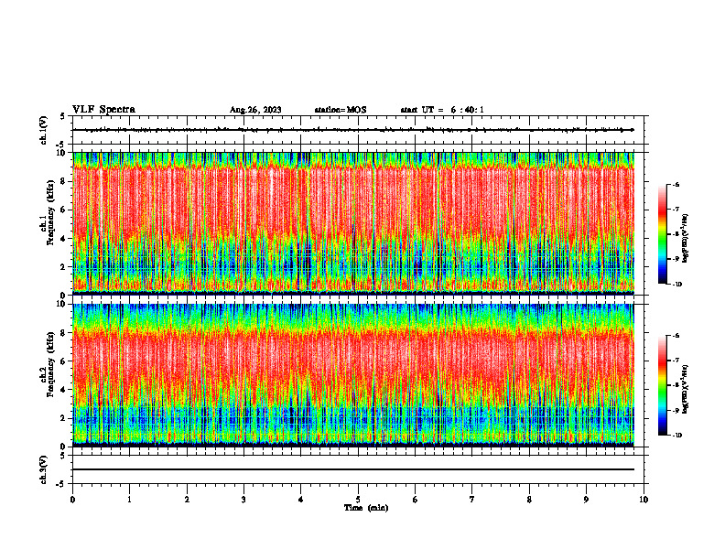Click time axis tick label "3"
Screen dimensions: 725x560
243,500
